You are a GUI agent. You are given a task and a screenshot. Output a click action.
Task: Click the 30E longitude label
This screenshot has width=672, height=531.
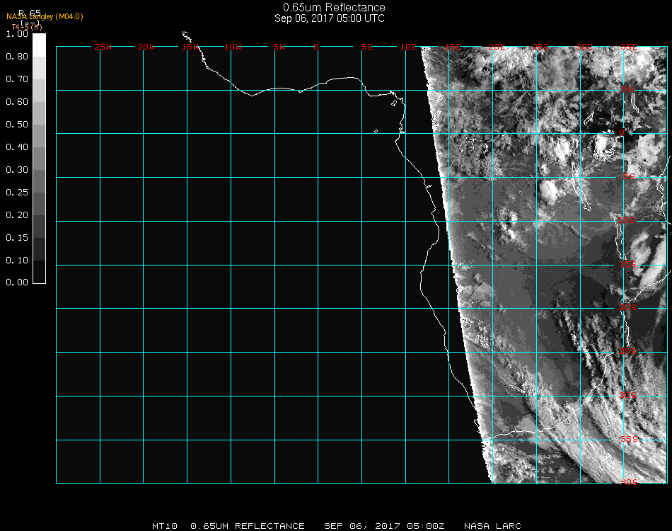[x=585, y=47]
